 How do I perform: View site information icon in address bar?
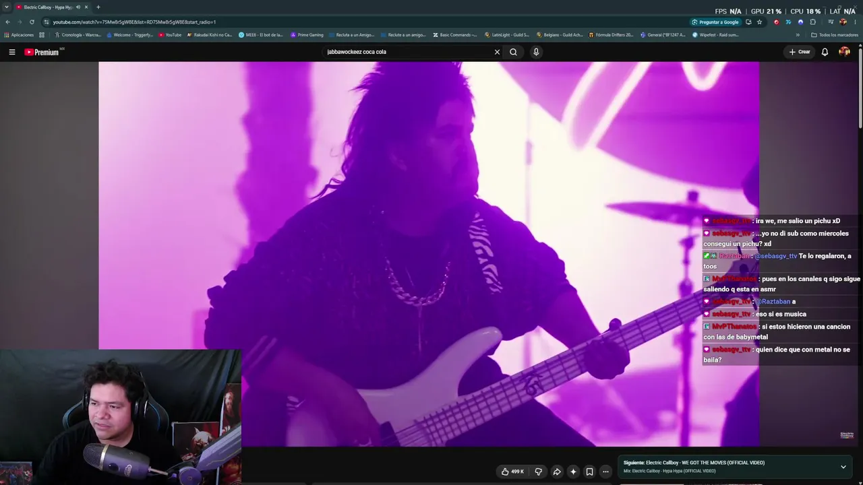46,22
